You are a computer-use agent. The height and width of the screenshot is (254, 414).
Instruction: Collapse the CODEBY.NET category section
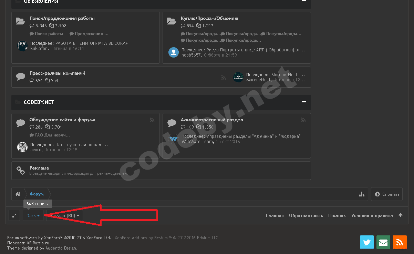[x=304, y=102]
